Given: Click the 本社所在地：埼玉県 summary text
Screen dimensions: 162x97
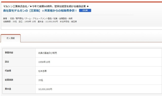Looking at the screenshot, I should 68,21.
